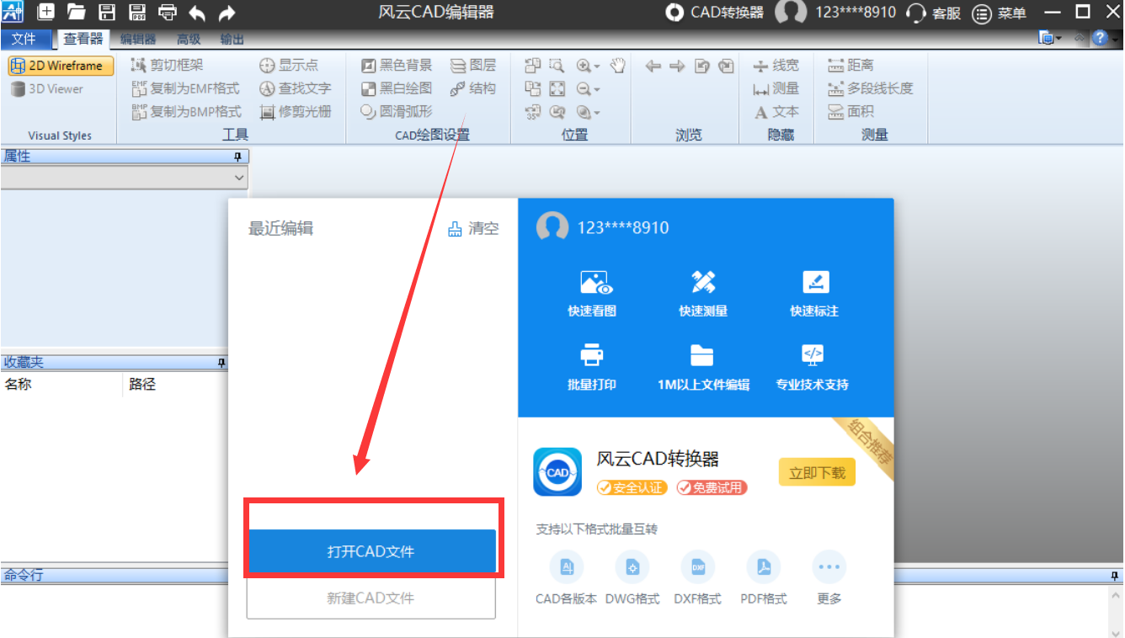Click the 新建CAD文件 button
This screenshot has width=1125, height=638.
pos(371,598)
